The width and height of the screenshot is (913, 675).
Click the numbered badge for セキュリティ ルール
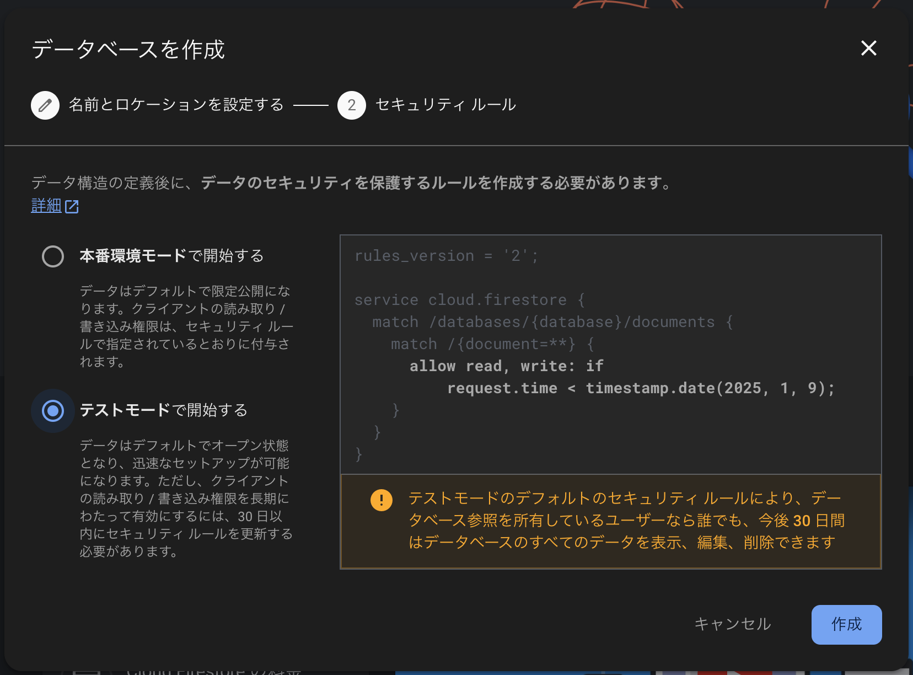tap(351, 105)
